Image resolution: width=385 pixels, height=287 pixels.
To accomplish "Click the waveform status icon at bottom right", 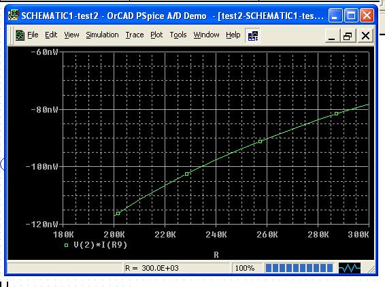I will (x=350, y=268).
